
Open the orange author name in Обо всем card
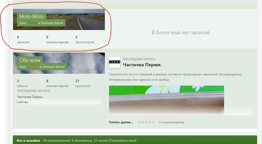(x=33, y=67)
